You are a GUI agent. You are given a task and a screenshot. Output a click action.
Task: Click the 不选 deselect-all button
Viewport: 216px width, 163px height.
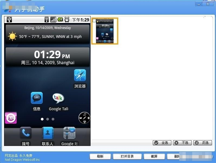click(182, 143)
